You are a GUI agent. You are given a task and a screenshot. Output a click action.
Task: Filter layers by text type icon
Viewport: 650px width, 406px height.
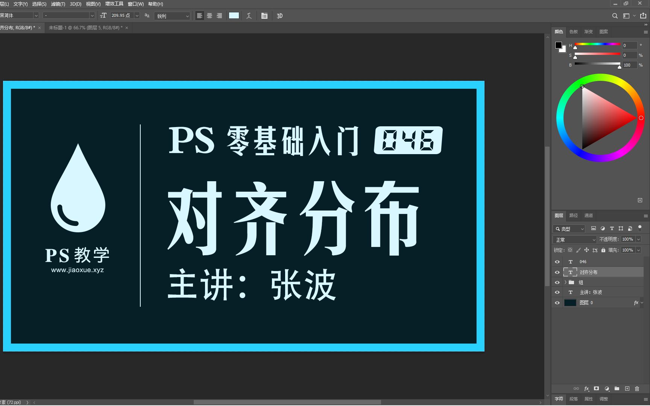coord(612,228)
